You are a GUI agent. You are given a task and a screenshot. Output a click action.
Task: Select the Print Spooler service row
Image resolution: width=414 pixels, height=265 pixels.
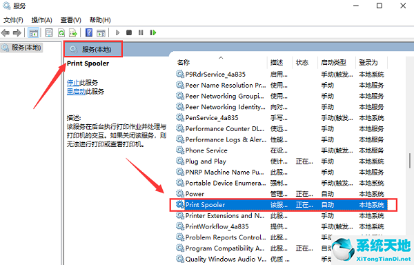pos(282,205)
